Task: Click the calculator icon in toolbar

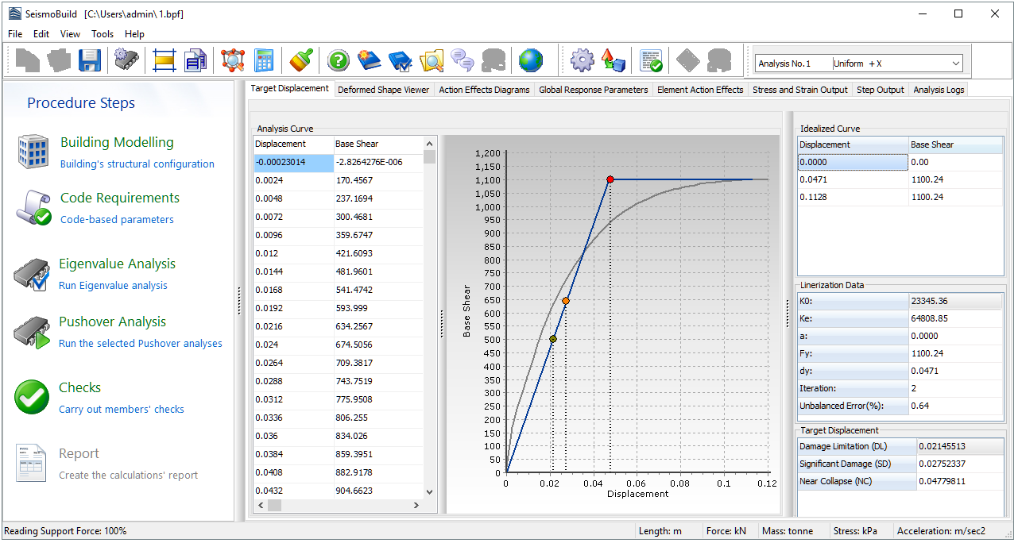Action: (x=263, y=60)
